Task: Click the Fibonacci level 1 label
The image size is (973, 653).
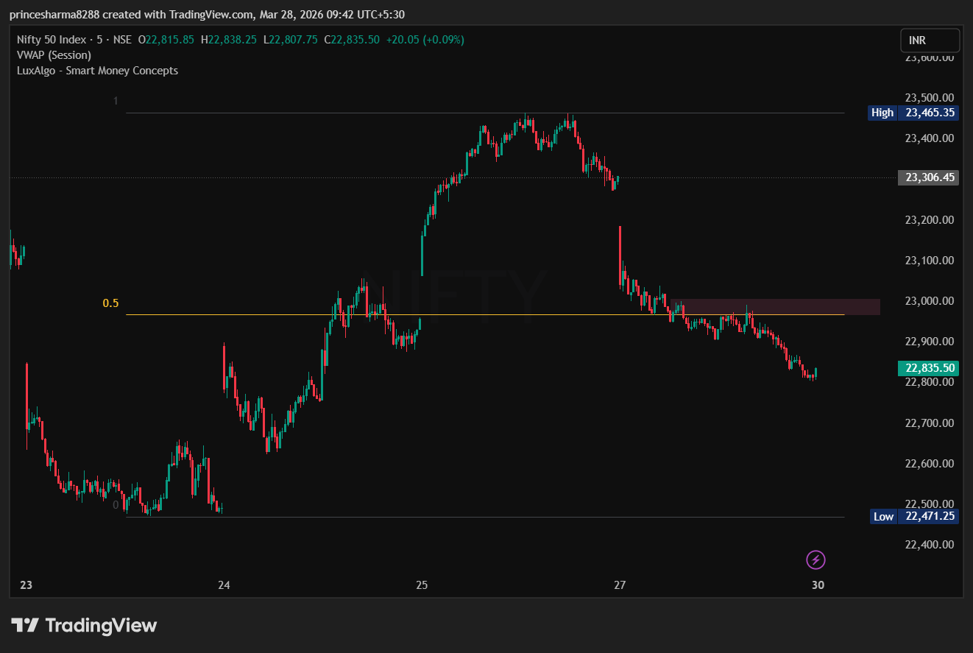Action: tap(116, 101)
